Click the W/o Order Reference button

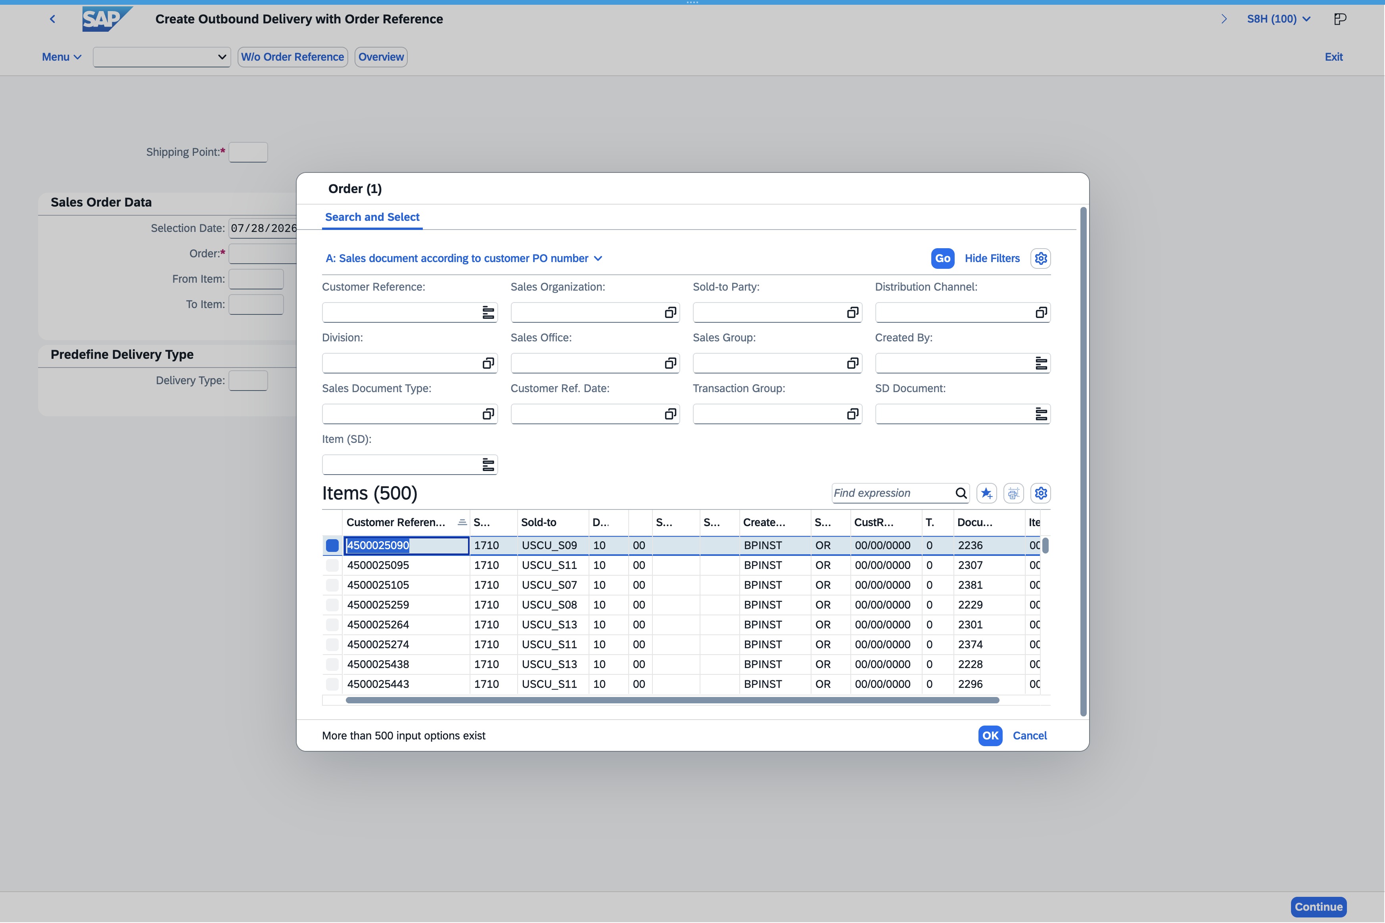tap(293, 57)
